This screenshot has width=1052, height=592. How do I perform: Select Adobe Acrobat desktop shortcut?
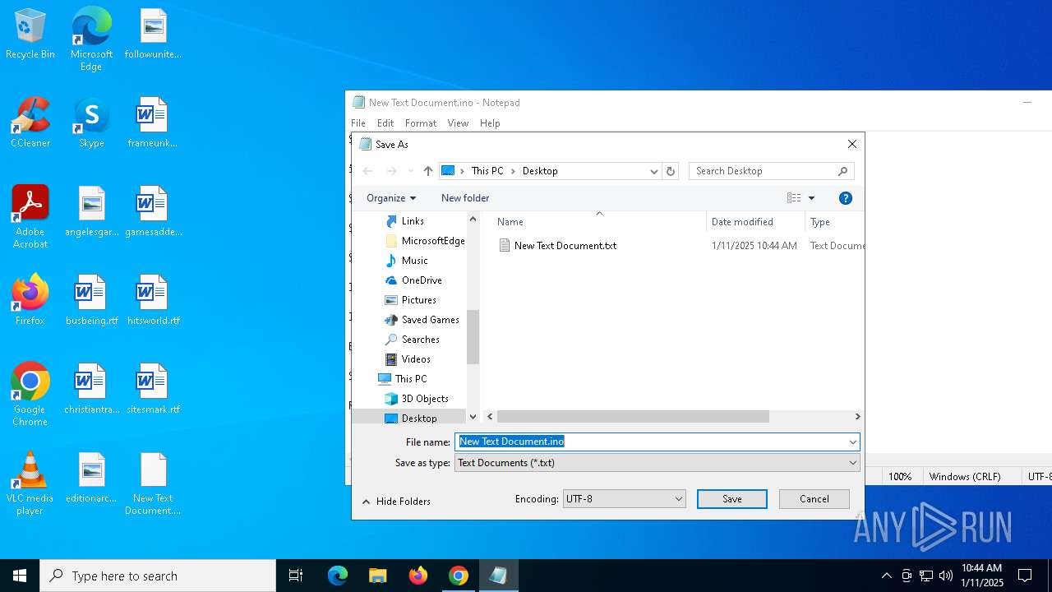pyautogui.click(x=30, y=217)
